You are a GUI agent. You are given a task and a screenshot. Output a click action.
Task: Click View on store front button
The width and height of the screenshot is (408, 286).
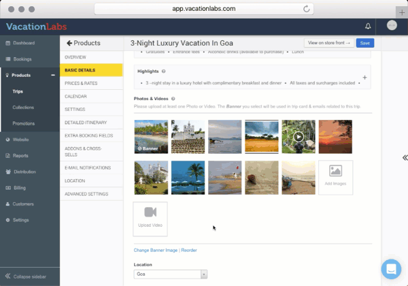point(329,43)
